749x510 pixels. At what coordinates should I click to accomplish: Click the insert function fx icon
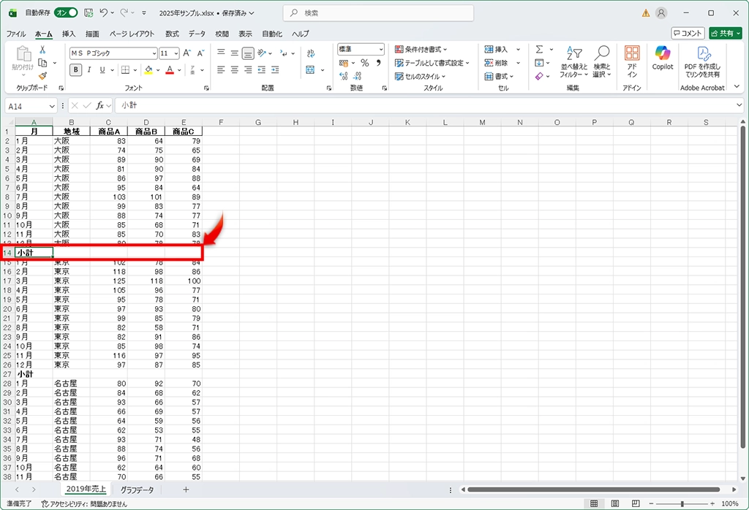coord(100,106)
